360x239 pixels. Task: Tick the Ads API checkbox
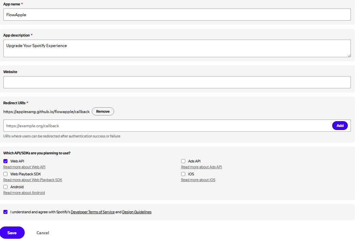183,161
